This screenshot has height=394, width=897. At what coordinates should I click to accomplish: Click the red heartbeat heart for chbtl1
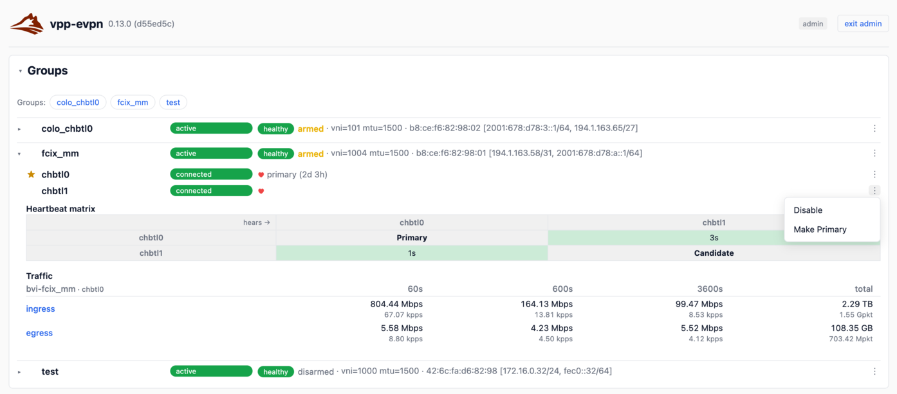pyautogui.click(x=261, y=191)
